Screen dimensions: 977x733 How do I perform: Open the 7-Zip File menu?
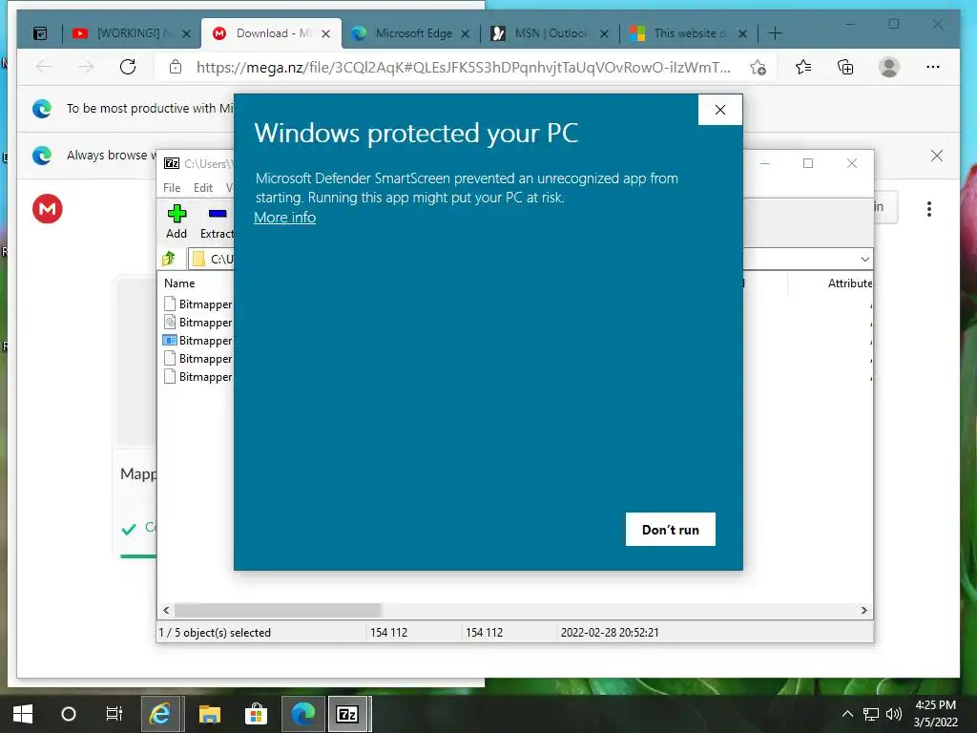click(x=172, y=188)
